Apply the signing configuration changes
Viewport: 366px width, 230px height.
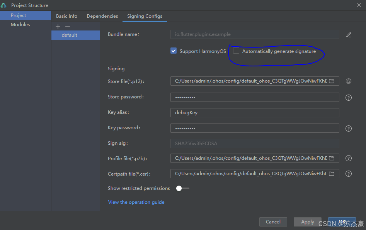(x=307, y=222)
